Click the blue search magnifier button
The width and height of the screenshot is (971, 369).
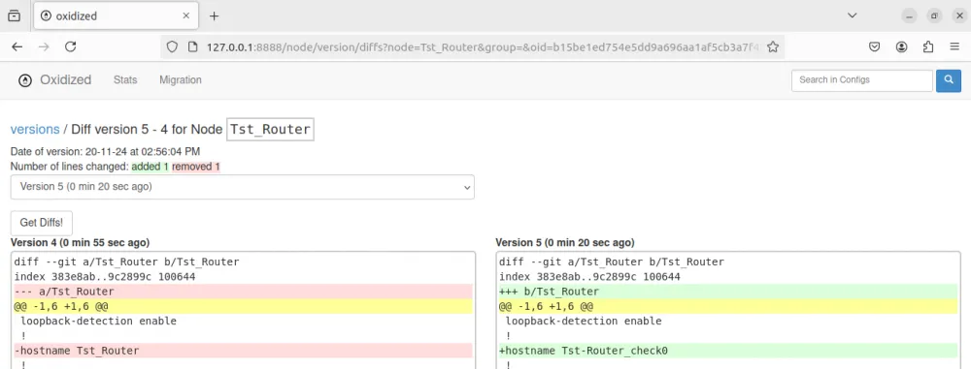[x=948, y=80]
